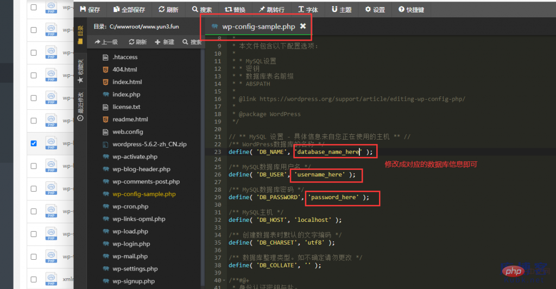The width and height of the screenshot is (556, 289).
Task: Open readme.html in the file tree
Action: tap(130, 120)
